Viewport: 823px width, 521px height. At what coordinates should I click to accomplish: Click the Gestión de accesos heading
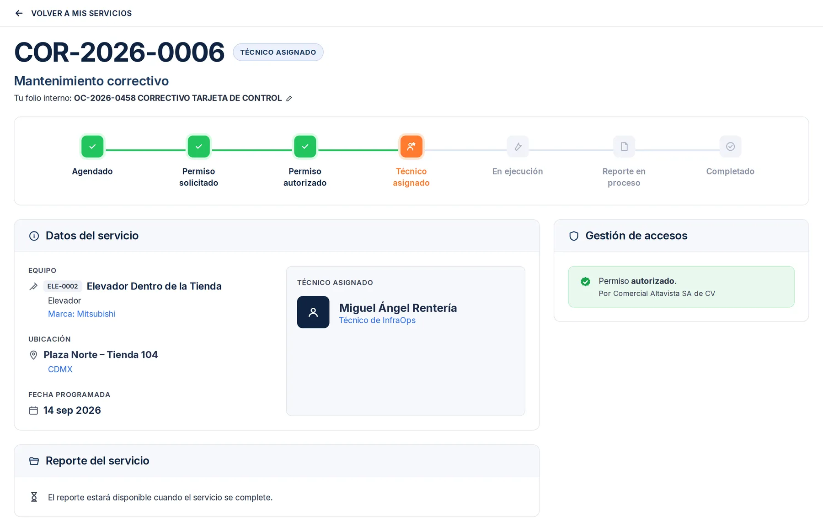[636, 236]
